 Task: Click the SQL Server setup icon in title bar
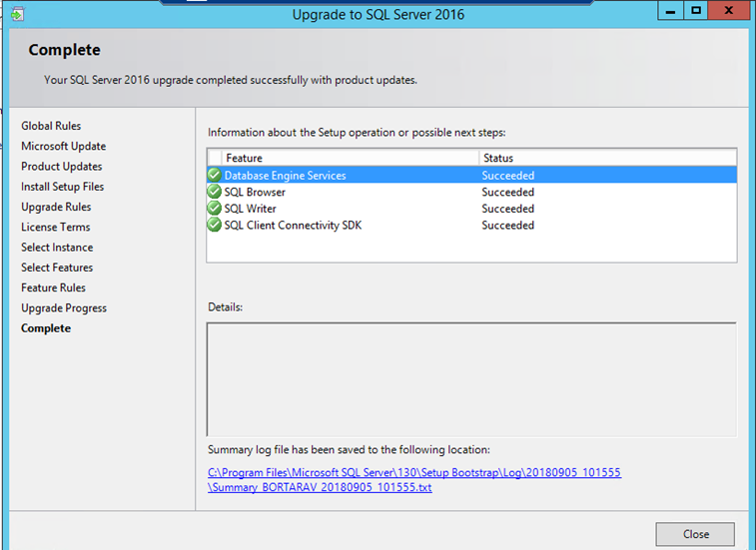[17, 14]
